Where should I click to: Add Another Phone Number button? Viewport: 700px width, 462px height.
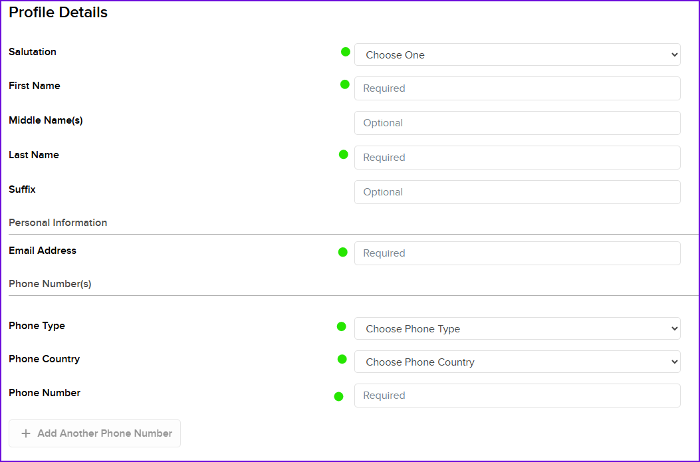tap(94, 433)
